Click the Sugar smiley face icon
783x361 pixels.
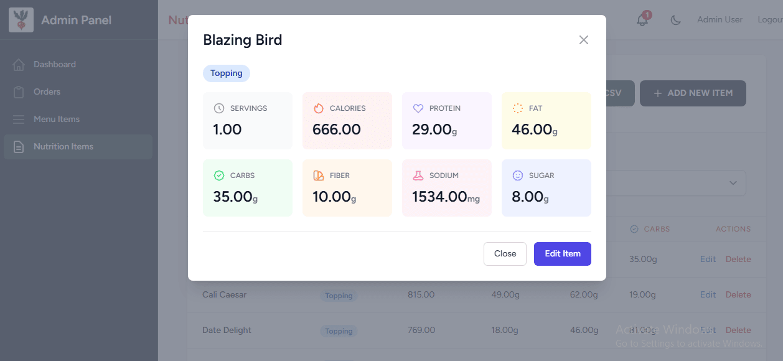518,176
